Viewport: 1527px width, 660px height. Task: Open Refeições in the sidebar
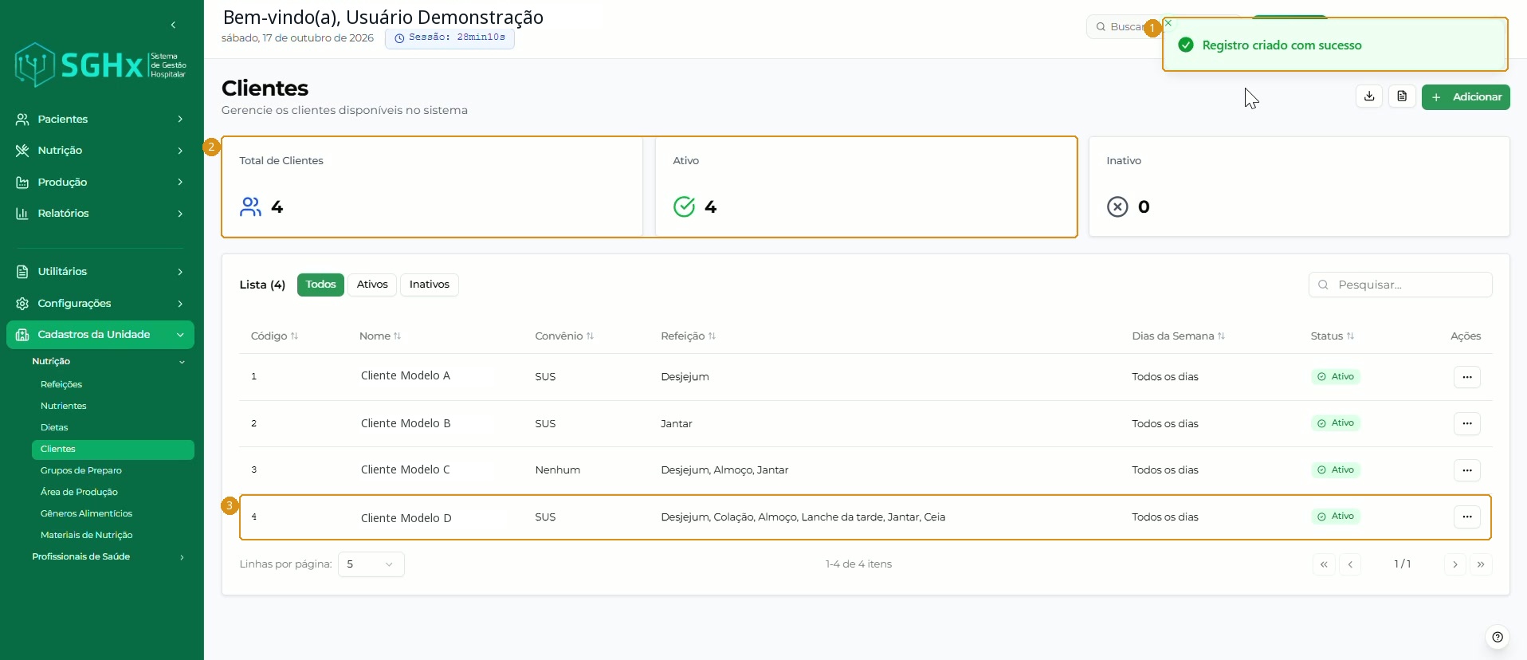pyautogui.click(x=61, y=384)
